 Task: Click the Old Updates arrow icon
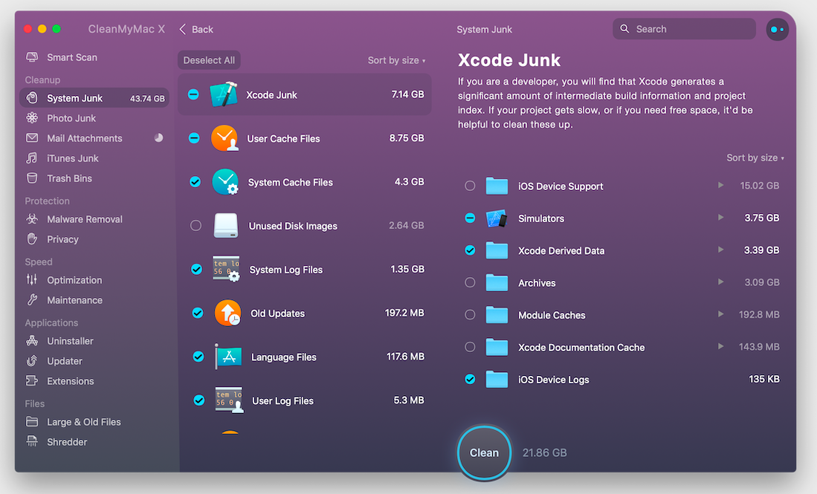(227, 313)
